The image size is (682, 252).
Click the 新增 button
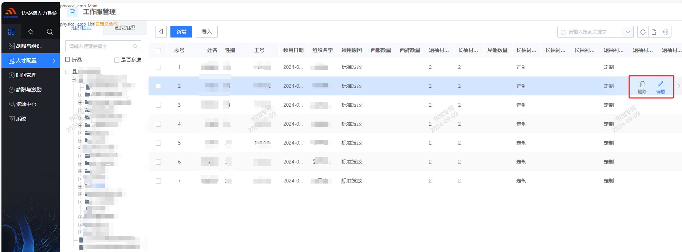coord(181,32)
